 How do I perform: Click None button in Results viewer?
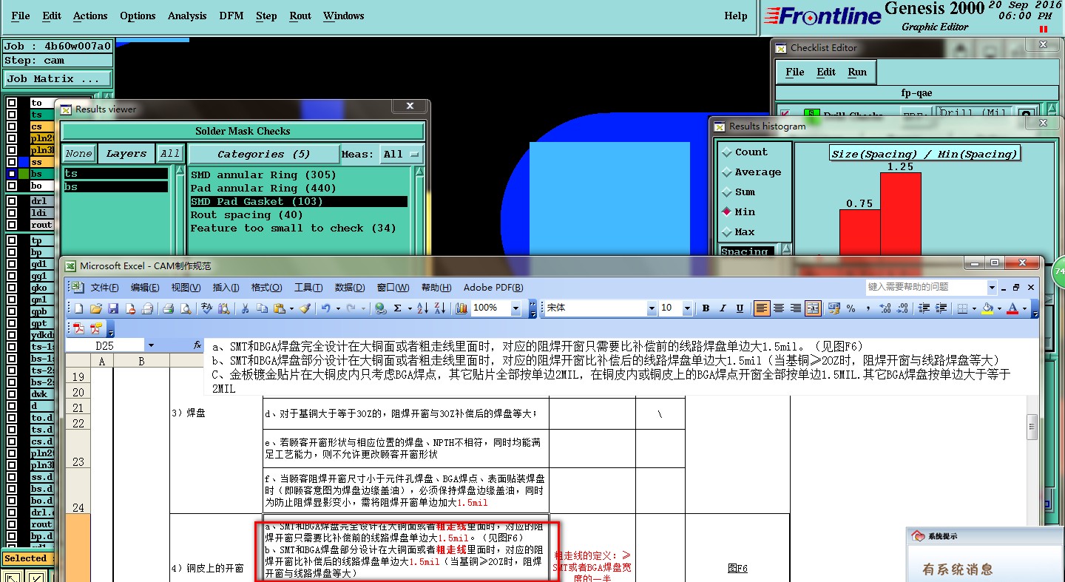pos(78,154)
